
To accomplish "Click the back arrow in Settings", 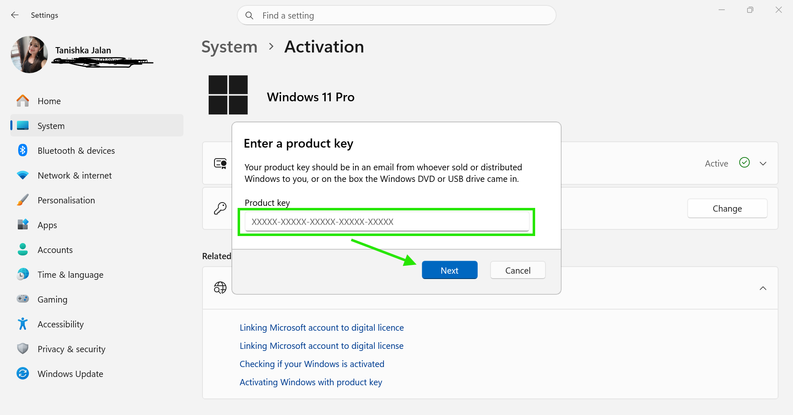I will click(15, 15).
